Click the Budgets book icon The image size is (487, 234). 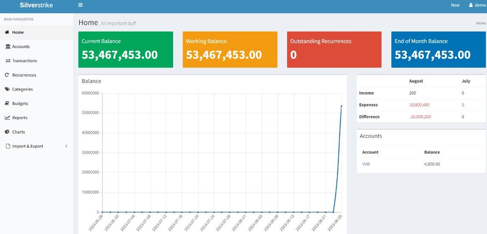[x=7, y=103]
